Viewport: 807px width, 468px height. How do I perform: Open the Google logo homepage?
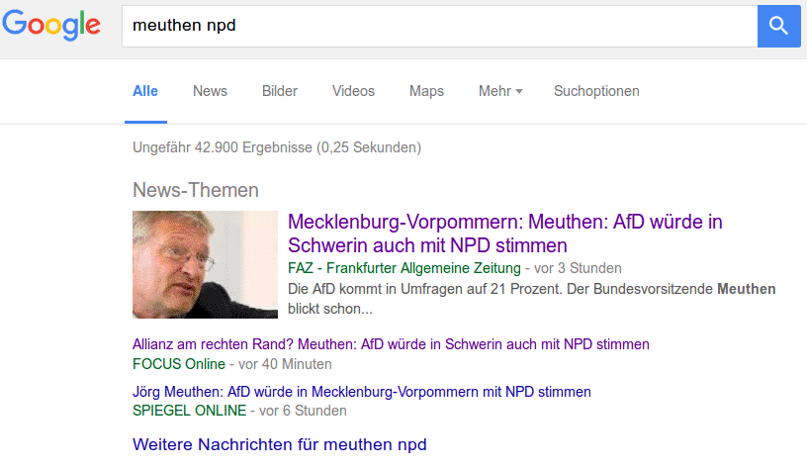pos(51,24)
